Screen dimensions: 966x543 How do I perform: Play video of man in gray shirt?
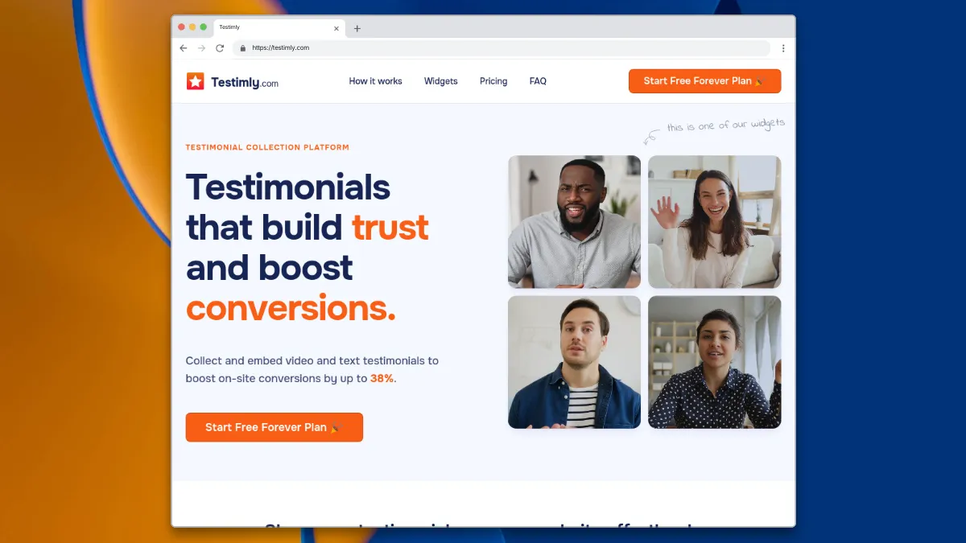(574, 222)
